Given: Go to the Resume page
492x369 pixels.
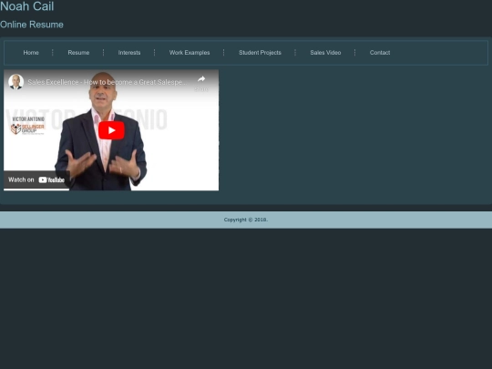Looking at the screenshot, I should [x=78, y=53].
